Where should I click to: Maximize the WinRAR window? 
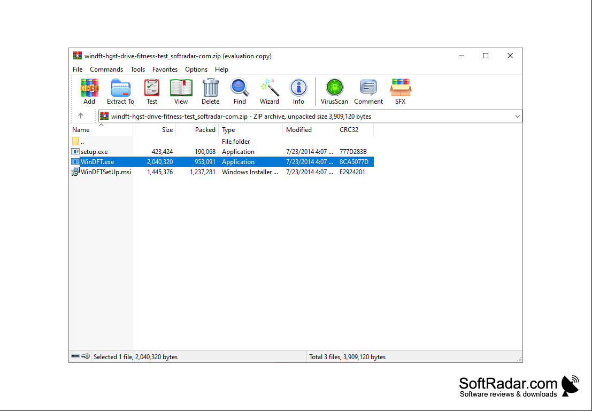(x=486, y=56)
